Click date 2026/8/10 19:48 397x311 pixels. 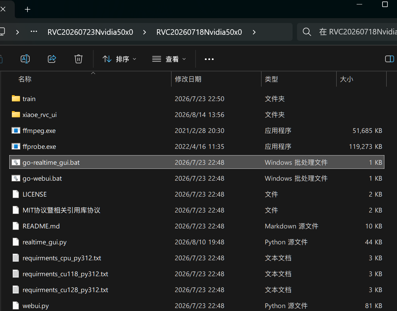pyautogui.click(x=200, y=242)
